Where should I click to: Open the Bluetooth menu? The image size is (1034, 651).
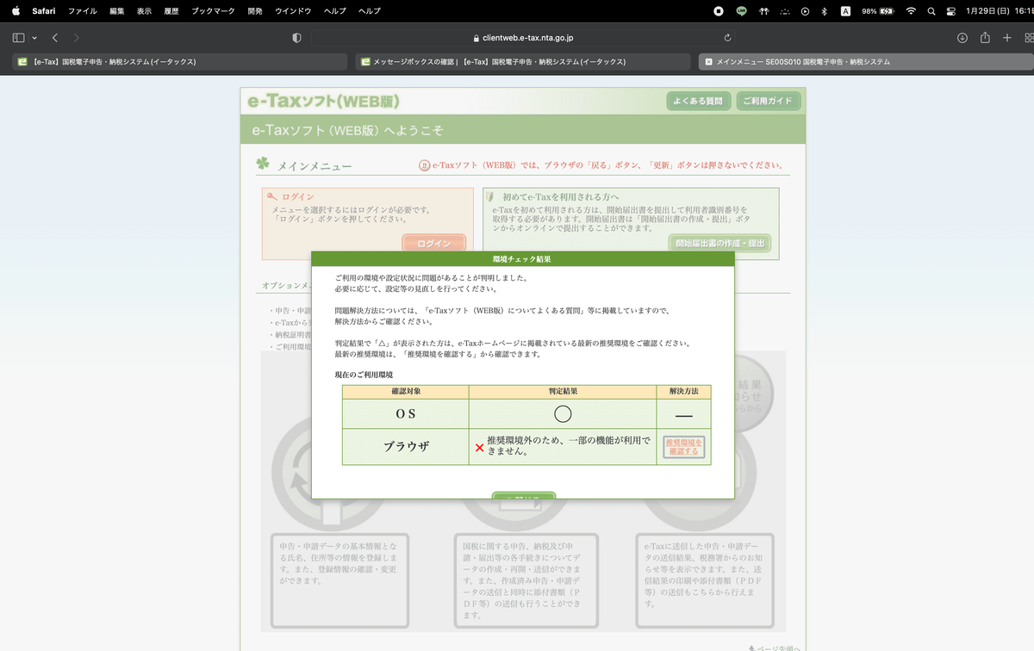click(x=825, y=11)
